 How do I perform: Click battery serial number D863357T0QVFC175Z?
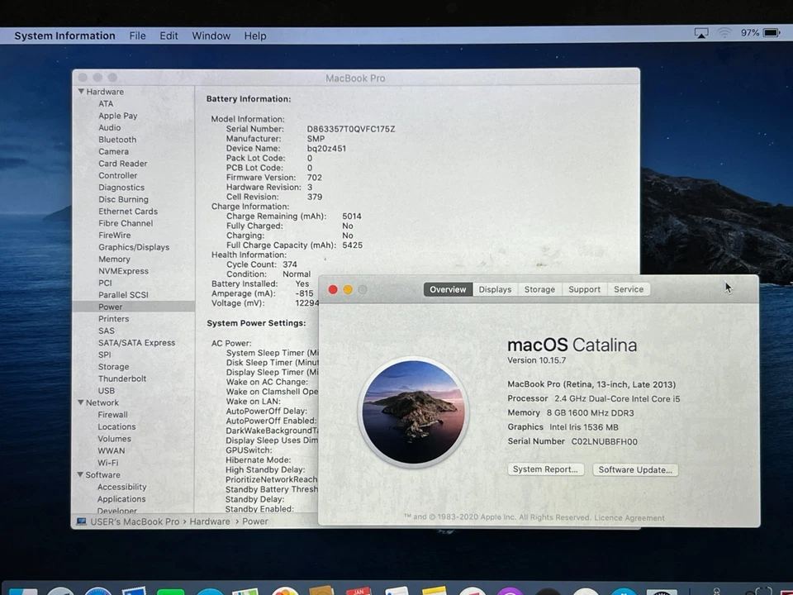[x=351, y=129]
